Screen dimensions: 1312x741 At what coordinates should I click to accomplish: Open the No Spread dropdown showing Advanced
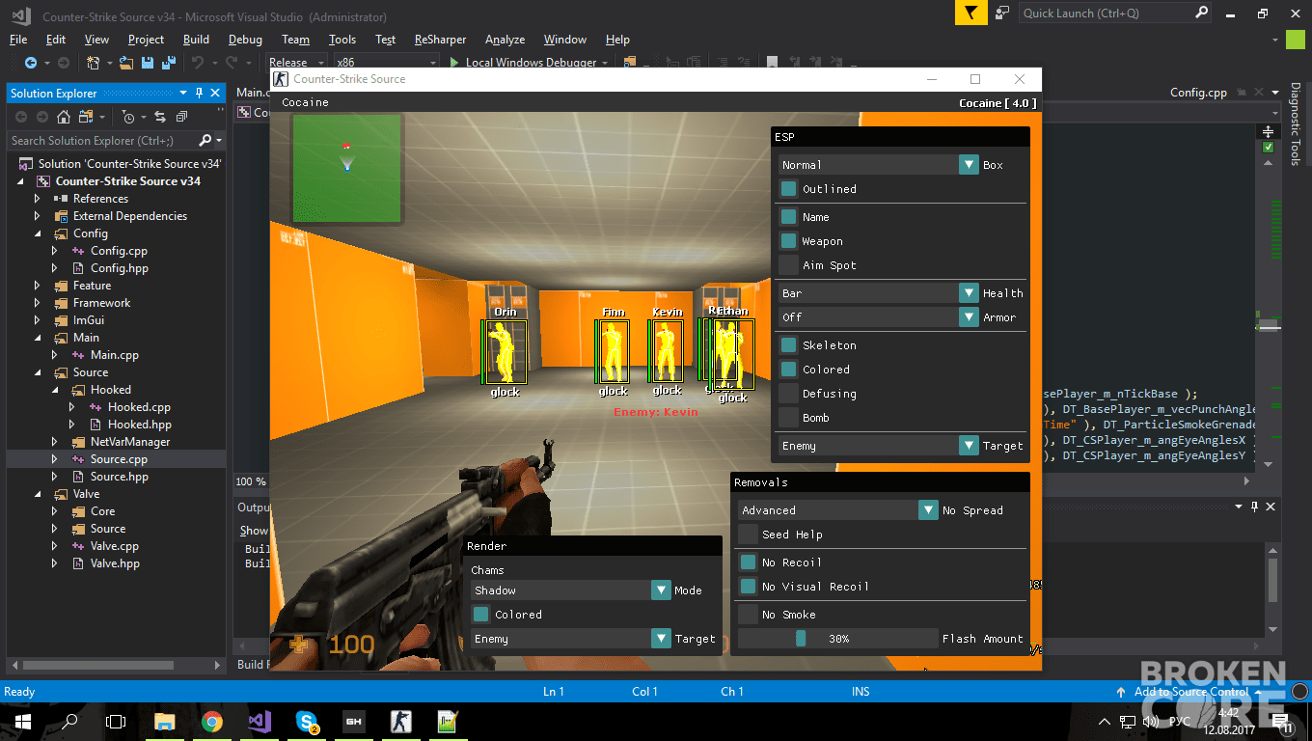tap(838, 510)
